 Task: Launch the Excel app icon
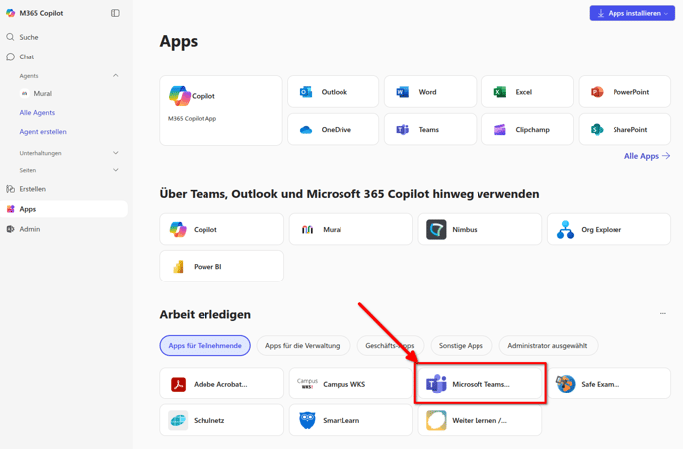pos(500,92)
